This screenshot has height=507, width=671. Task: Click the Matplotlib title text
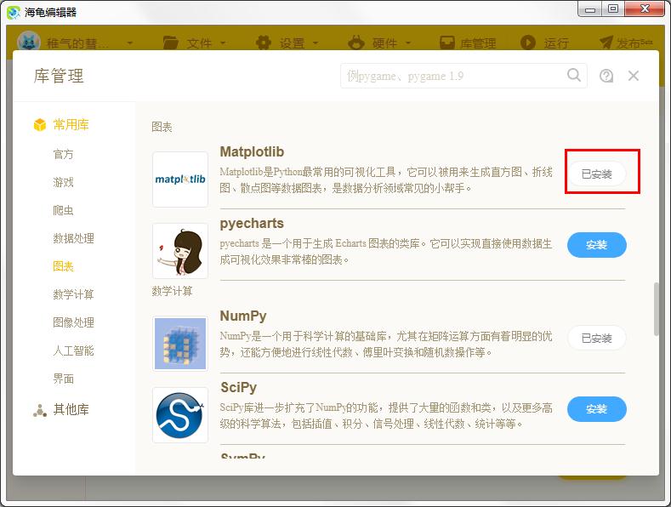pyautogui.click(x=252, y=151)
